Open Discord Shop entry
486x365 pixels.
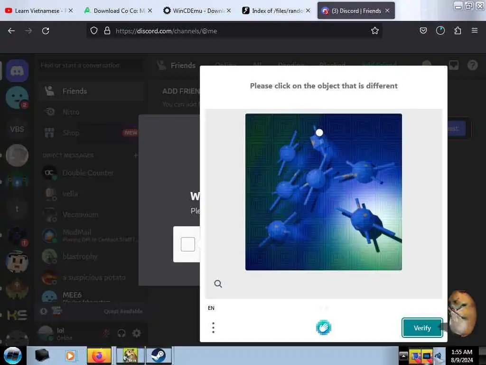tap(92, 133)
